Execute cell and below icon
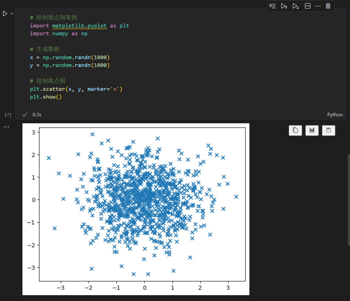Screen dimensions: 350x301 pyautogui.click(x=296, y=6)
